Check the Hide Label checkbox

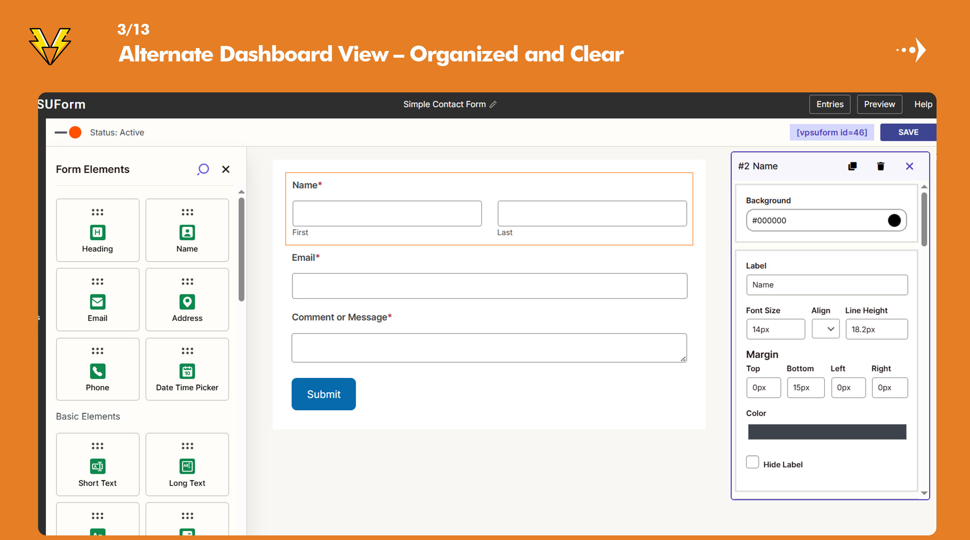(753, 462)
